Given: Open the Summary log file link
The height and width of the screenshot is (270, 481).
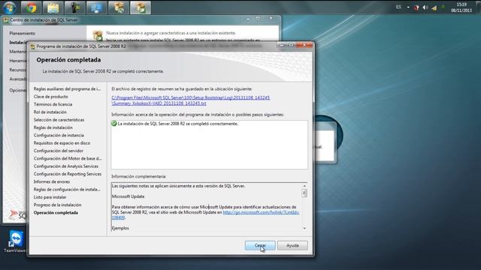Looking at the screenshot, I should point(190,100).
